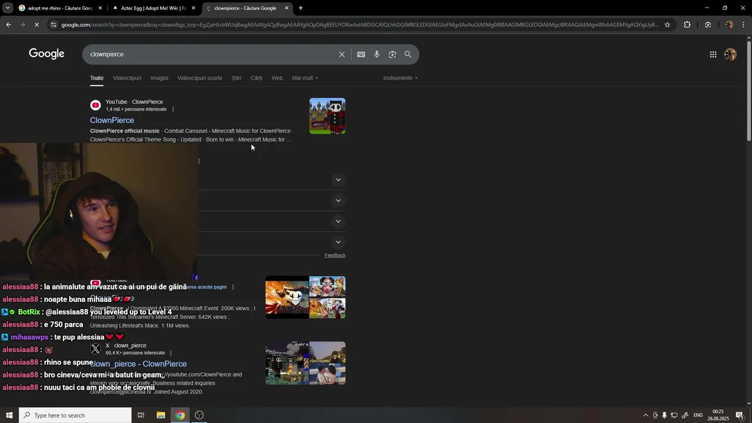This screenshot has height=423, width=752.
Task: Click the Feedback link
Action: tap(335, 256)
